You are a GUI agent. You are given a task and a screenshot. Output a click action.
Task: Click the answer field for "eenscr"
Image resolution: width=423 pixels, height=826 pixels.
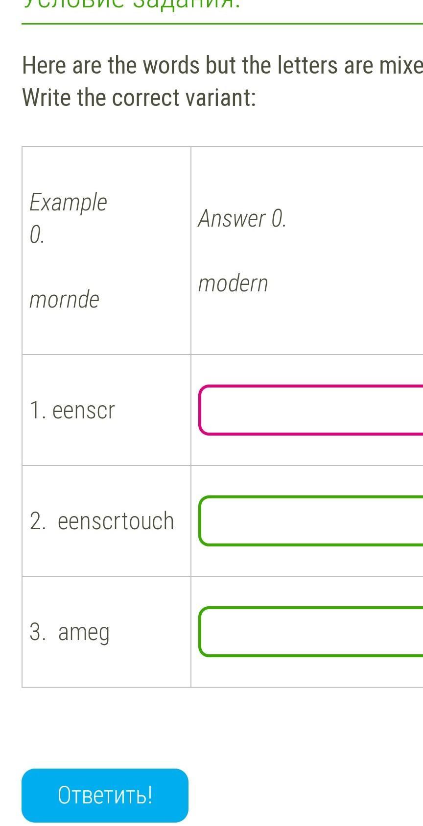click(x=311, y=410)
